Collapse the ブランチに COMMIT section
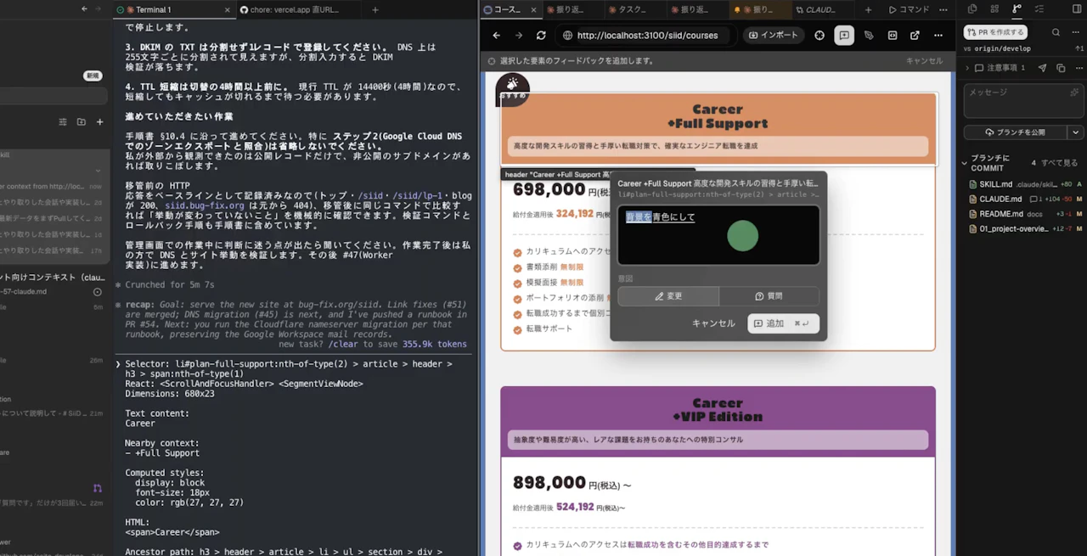 (965, 162)
